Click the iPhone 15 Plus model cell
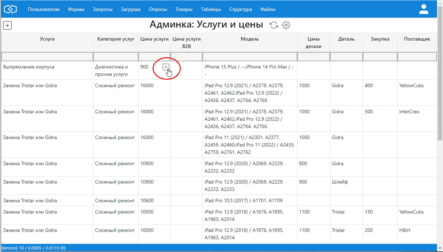The width and height of the screenshot is (443, 252). pyautogui.click(x=250, y=71)
